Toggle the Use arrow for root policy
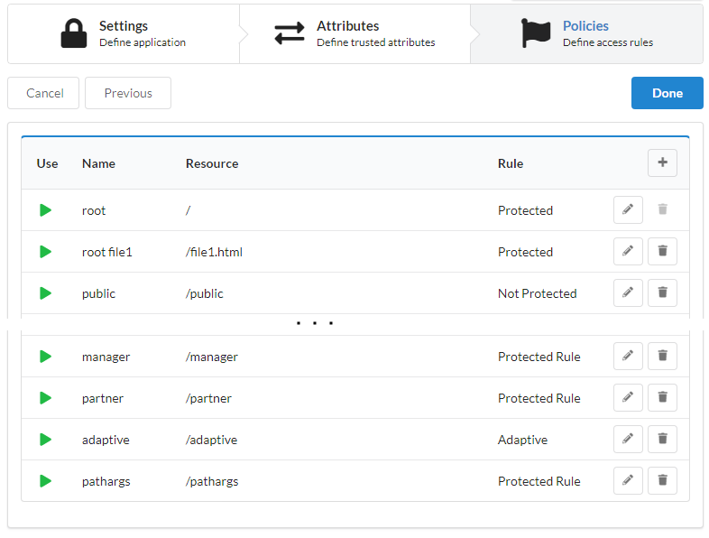This screenshot has width=709, height=538. tap(46, 210)
